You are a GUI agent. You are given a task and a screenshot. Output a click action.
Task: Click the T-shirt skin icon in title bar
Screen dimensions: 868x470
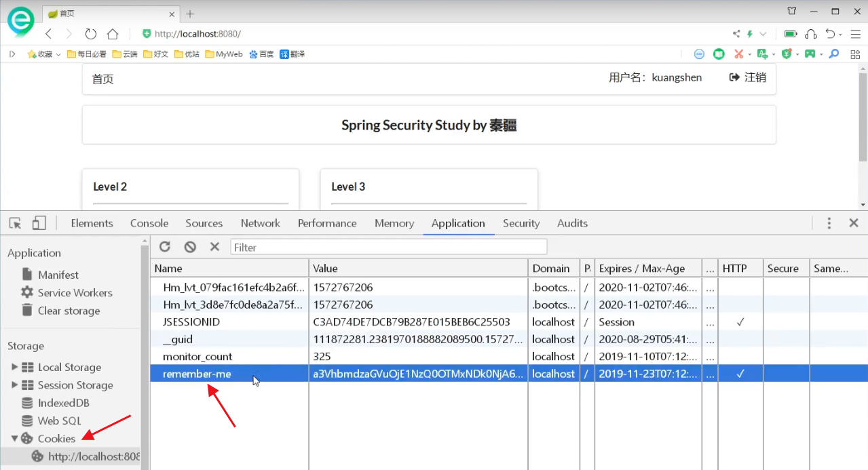[792, 11]
